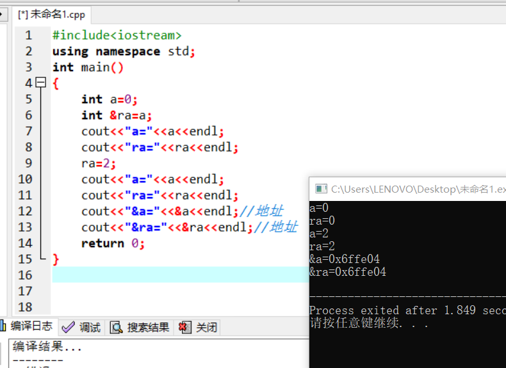Click the 调试 checkmark icon
This screenshot has height=368, width=506.
68,328
